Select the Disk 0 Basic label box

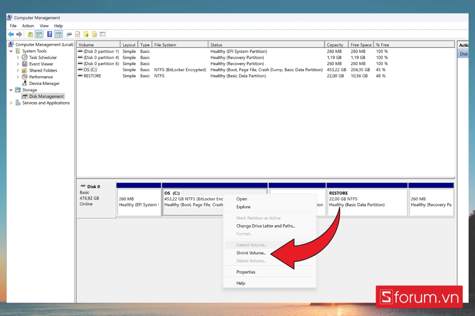(96, 199)
